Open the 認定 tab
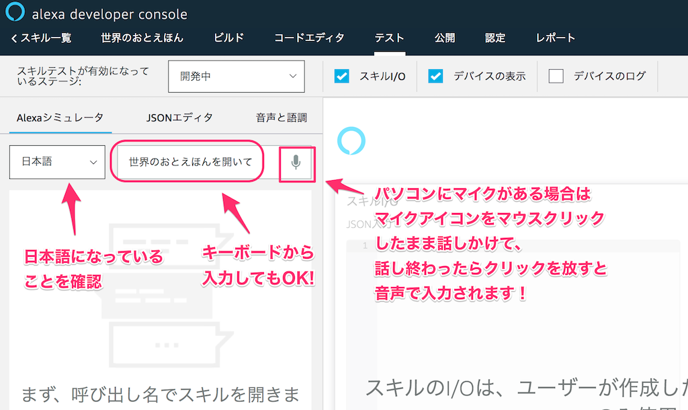Image resolution: width=688 pixels, height=410 pixels. point(495,38)
